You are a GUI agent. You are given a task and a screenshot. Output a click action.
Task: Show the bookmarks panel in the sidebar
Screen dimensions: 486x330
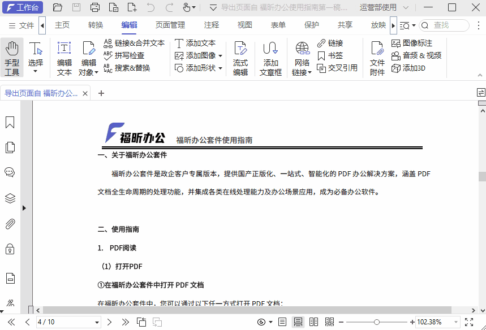point(9,121)
